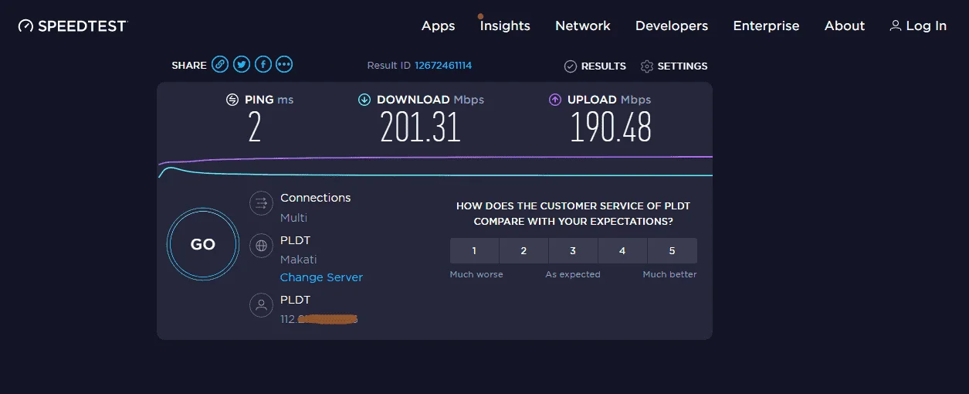The width and height of the screenshot is (969, 394).
Task: Click the Speedtest logo
Action: point(72,25)
